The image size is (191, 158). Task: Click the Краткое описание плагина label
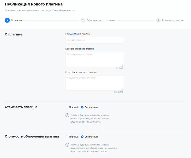80,49
